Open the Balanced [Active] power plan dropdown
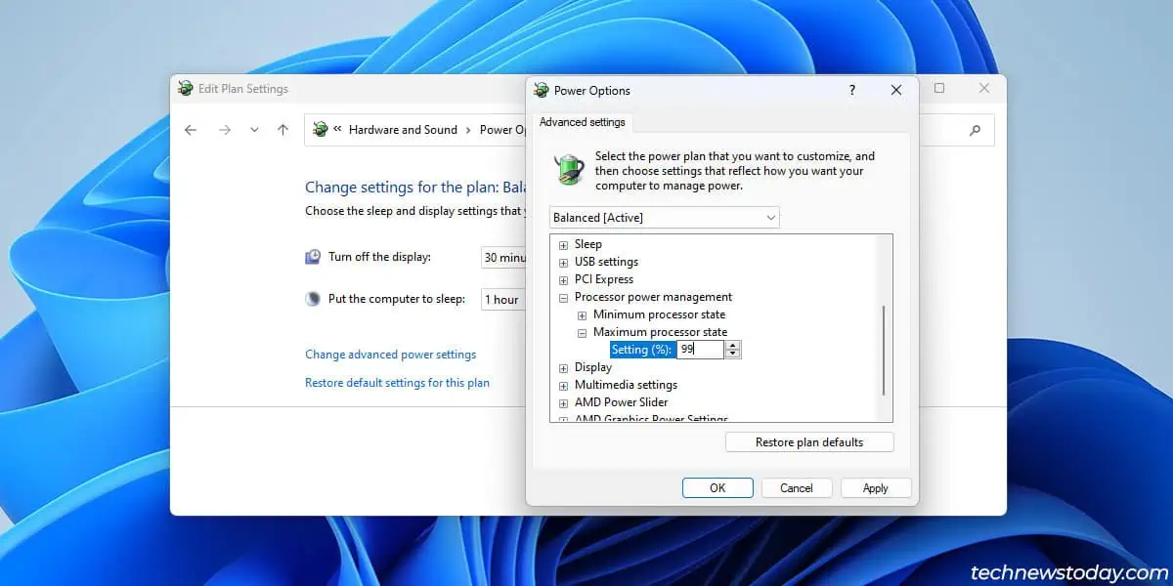This screenshot has width=1173, height=586. click(x=665, y=217)
